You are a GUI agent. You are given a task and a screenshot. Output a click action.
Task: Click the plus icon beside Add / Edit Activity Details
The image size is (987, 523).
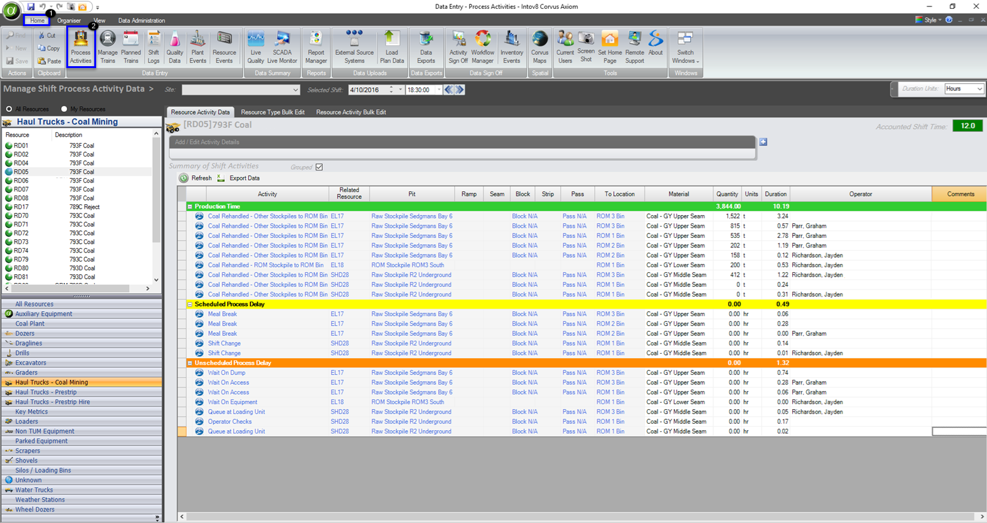tap(763, 142)
